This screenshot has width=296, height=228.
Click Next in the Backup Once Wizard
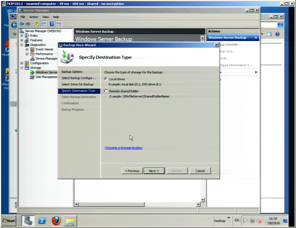tap(154, 171)
